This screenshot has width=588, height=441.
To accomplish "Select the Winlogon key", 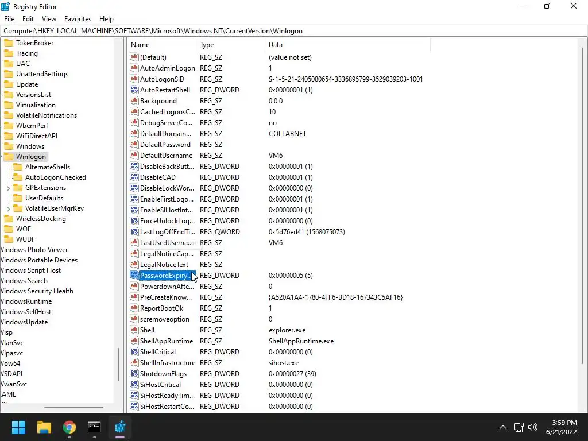I will click(31, 156).
